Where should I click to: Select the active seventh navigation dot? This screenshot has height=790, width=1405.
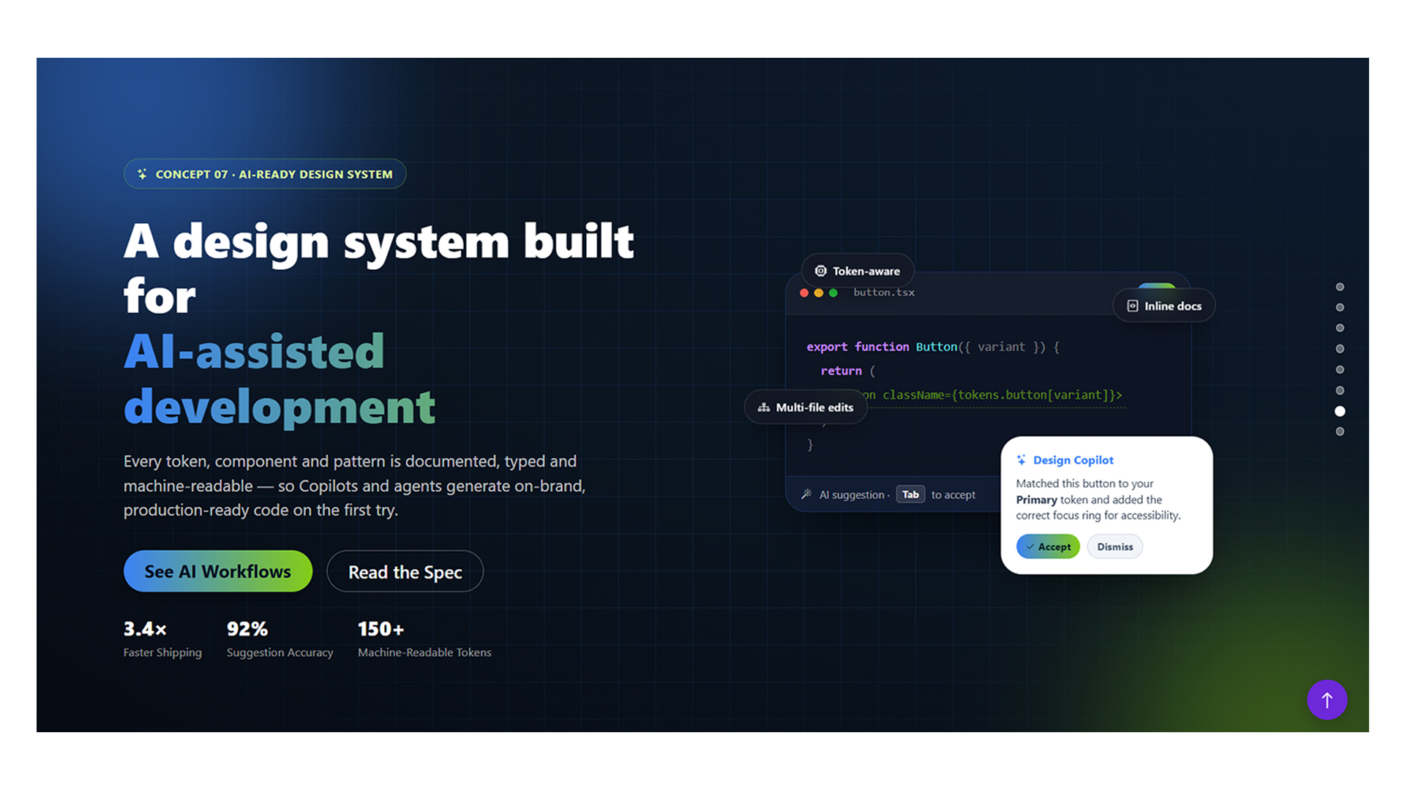pyautogui.click(x=1340, y=411)
